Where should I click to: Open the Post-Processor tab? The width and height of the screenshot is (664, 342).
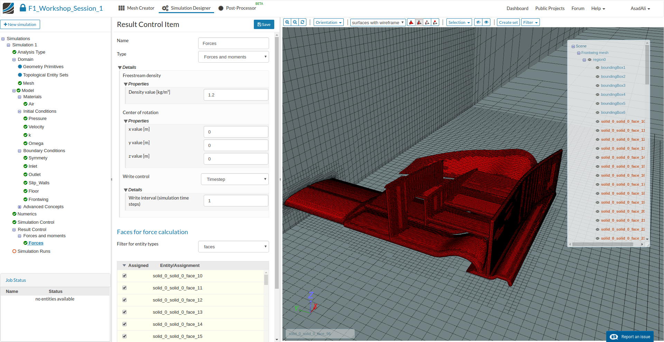point(237,8)
